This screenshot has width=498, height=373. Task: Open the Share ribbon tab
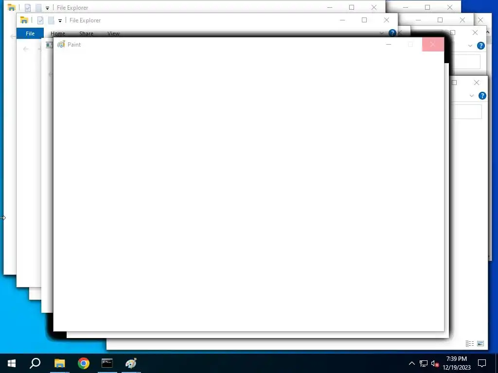(x=87, y=34)
